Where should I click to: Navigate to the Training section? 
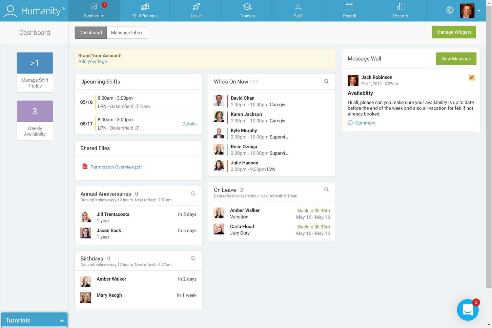point(247,10)
